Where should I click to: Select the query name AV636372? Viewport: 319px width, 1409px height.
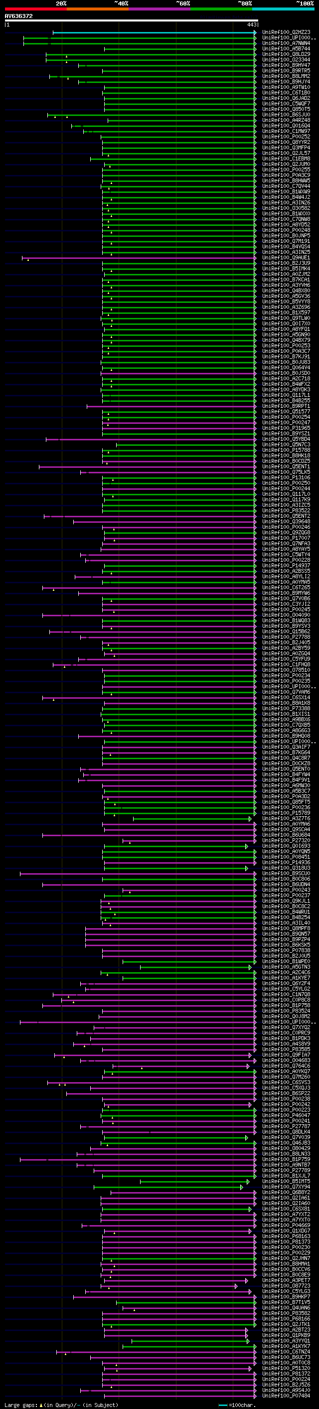pyautogui.click(x=18, y=16)
